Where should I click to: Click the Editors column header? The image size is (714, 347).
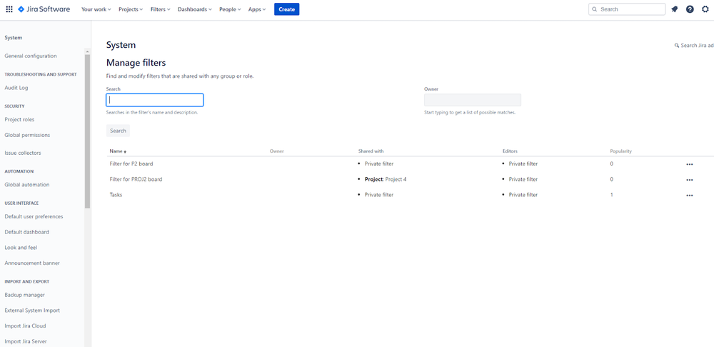[510, 151]
